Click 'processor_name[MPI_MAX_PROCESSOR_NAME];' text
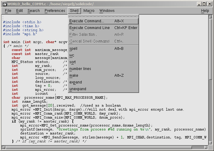This screenshot has height=151, width=214. click(x=66, y=98)
